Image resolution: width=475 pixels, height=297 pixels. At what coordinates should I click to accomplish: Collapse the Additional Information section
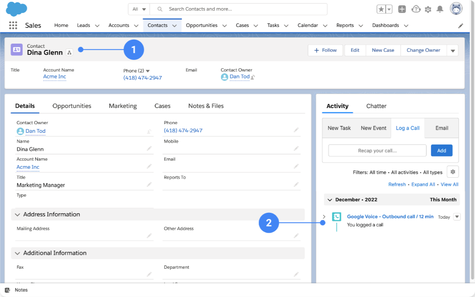coord(17,253)
